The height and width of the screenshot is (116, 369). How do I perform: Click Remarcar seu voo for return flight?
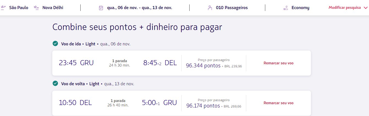coord(278,103)
